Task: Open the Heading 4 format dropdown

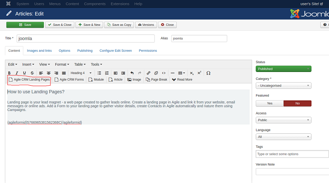Action: coord(81,73)
